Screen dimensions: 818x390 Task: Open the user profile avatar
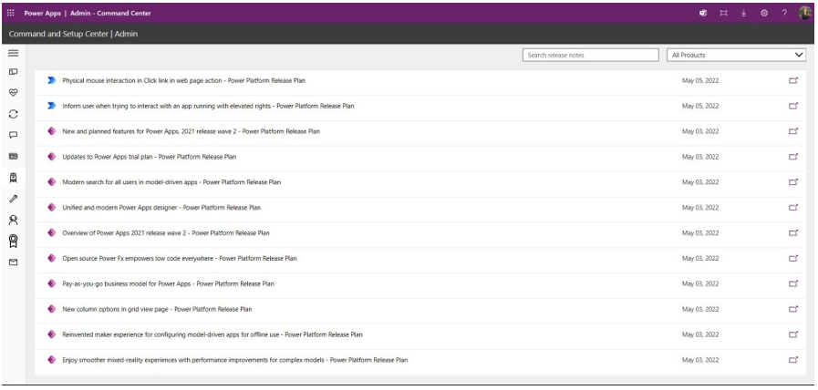pos(804,14)
